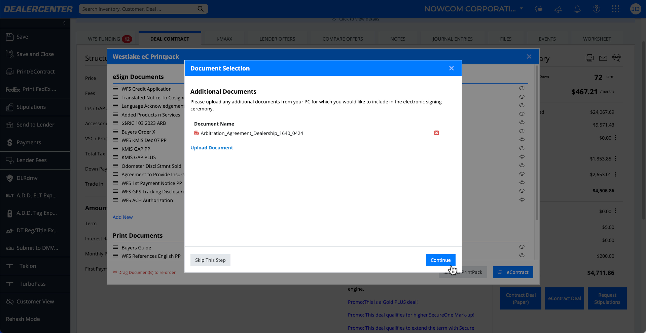
Task: Open the COMPARE OFFERS tab
Action: pos(343,39)
